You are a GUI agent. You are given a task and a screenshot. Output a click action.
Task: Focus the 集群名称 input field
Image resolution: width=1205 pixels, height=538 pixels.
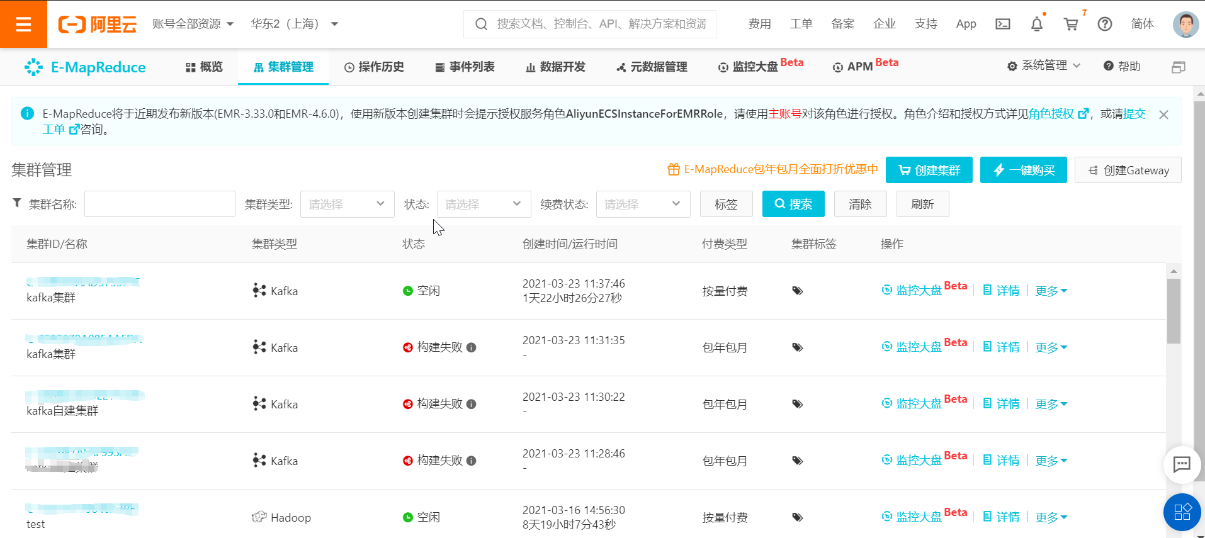[x=160, y=204]
